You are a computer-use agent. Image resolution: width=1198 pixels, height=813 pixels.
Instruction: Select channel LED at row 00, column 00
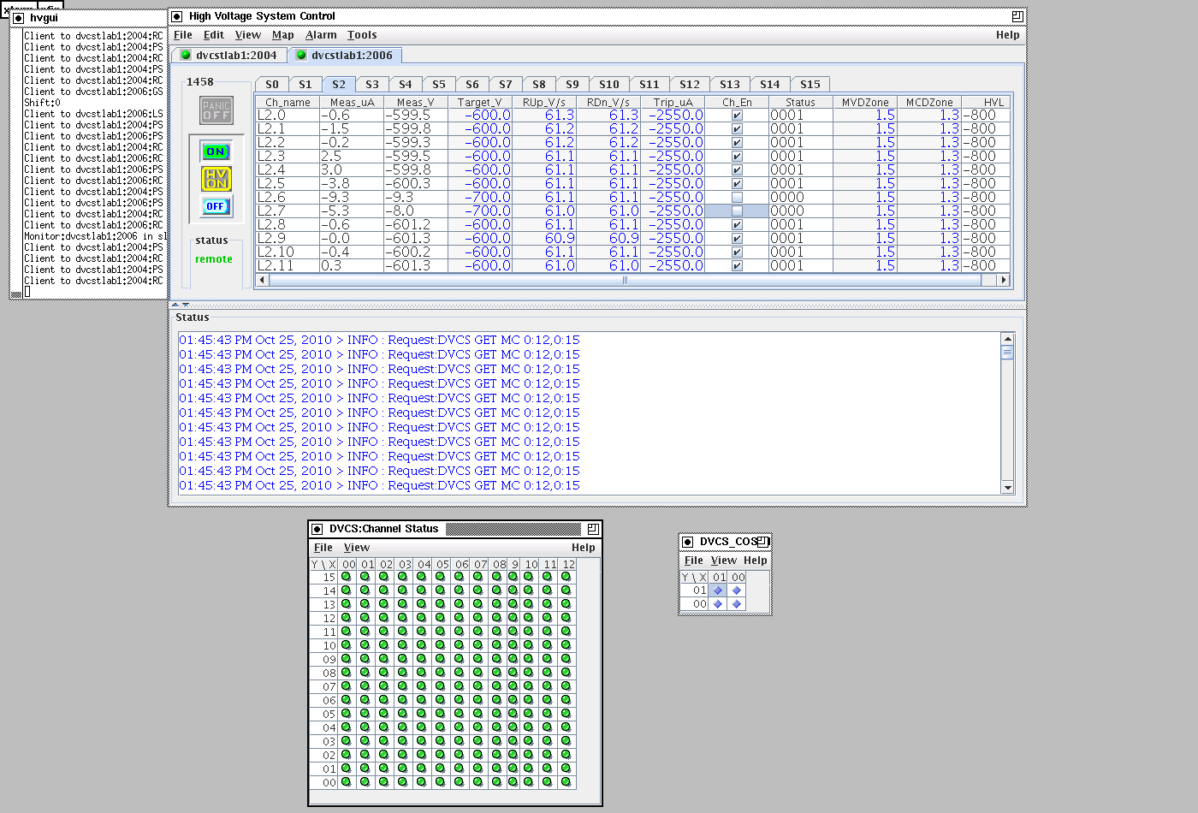347,782
